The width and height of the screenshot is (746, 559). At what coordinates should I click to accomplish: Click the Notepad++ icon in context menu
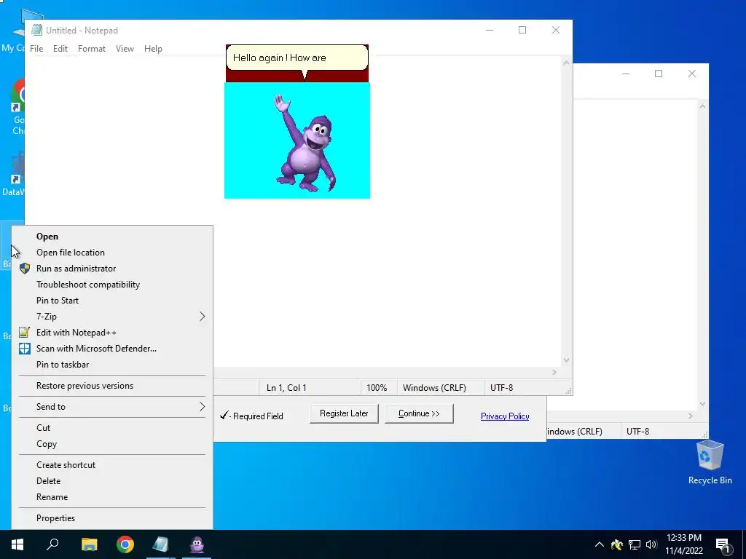(25, 332)
